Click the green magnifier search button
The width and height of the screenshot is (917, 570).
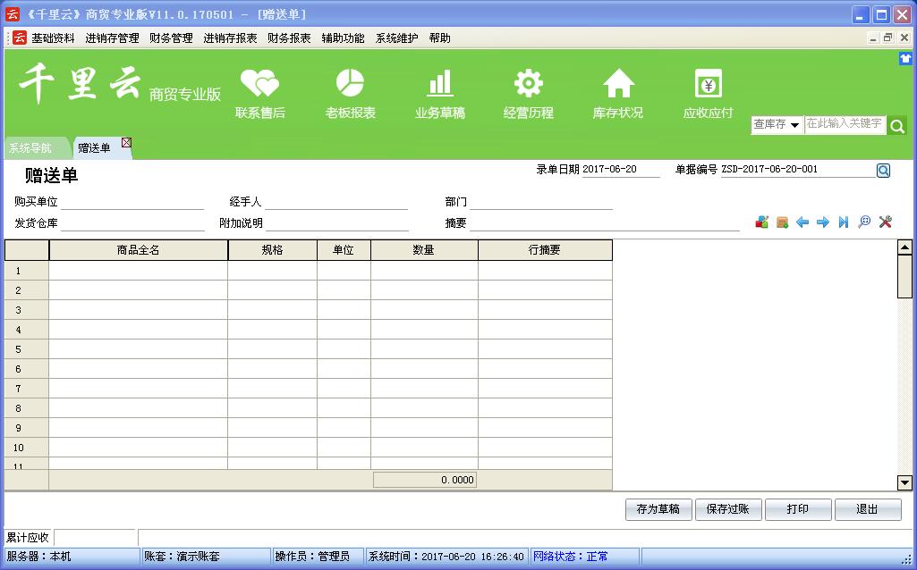click(897, 126)
